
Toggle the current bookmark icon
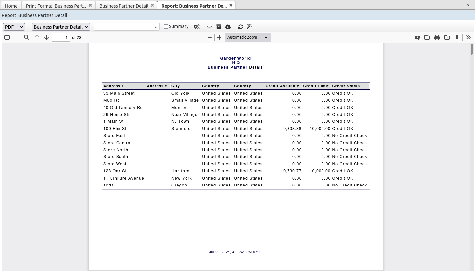[457, 37]
